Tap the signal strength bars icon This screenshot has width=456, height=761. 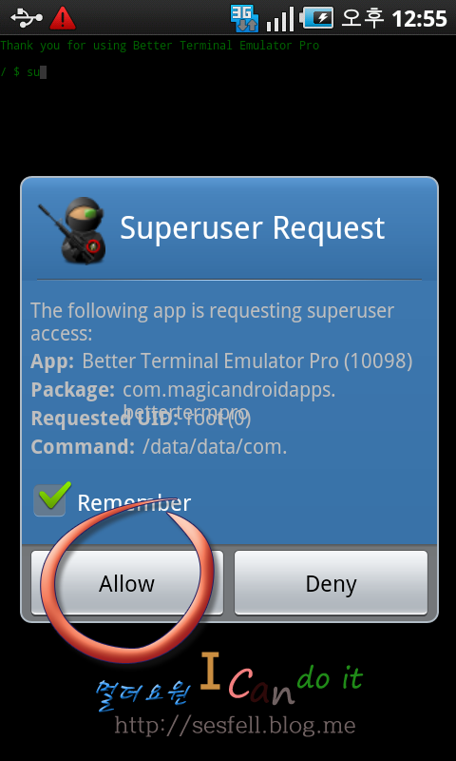click(280, 18)
